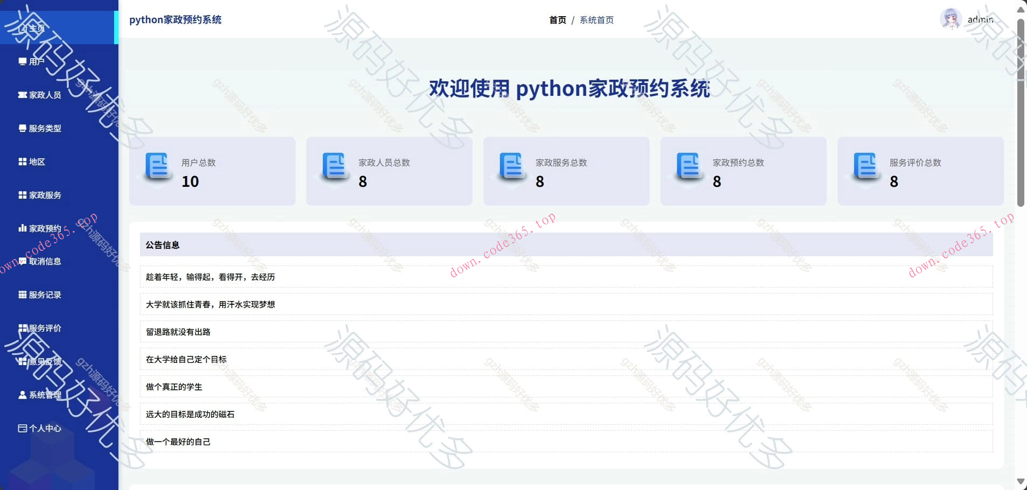Image resolution: width=1027 pixels, height=490 pixels.
Task: Click the 用户总数 label
Action: (x=199, y=163)
